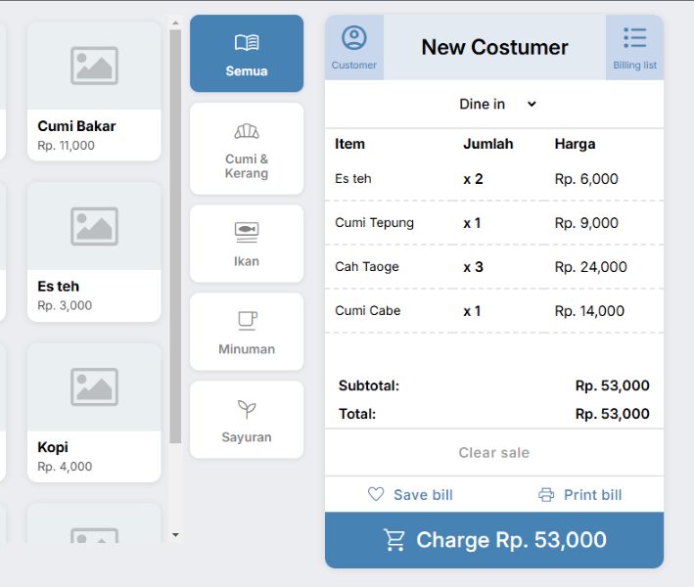The width and height of the screenshot is (694, 587).
Task: Click the printer icon next to Print bill
Action: click(546, 495)
